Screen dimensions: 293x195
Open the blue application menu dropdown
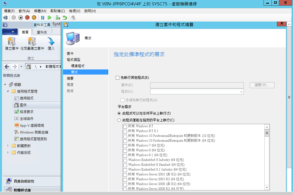(10, 32)
